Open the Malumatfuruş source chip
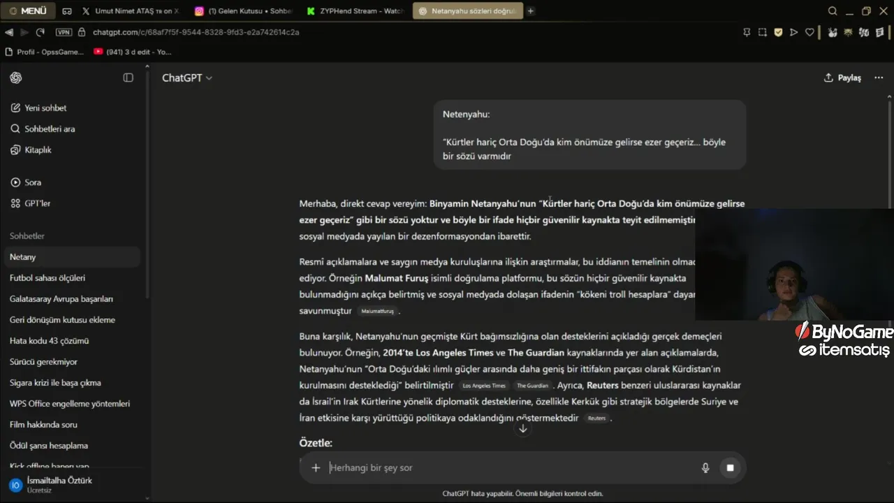Image resolution: width=894 pixels, height=503 pixels. pyautogui.click(x=378, y=311)
